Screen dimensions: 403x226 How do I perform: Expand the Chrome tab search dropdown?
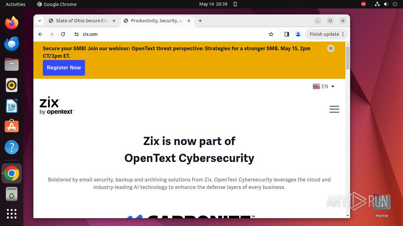click(x=39, y=21)
